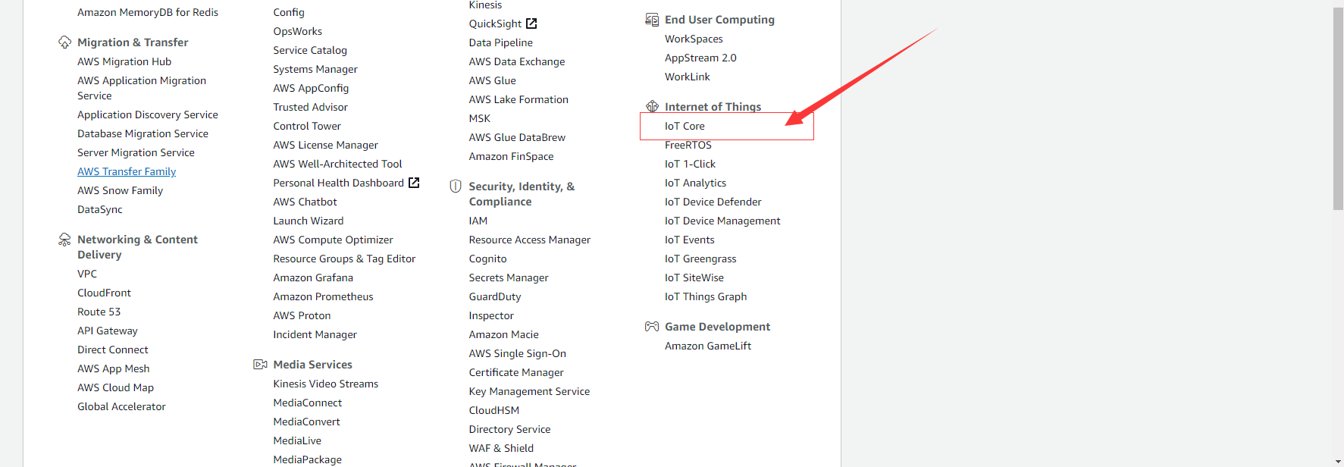Open Application Discovery Service
Viewport: 1344px width, 467px height.
coord(148,114)
